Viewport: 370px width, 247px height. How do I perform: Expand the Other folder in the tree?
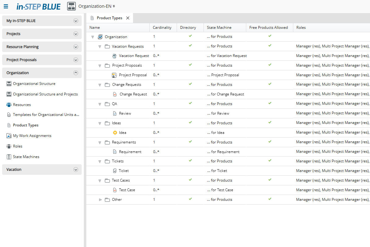pyautogui.click(x=100, y=200)
